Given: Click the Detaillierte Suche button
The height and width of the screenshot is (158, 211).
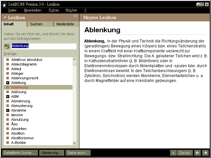Looking at the screenshot, I should [x=19, y=153].
